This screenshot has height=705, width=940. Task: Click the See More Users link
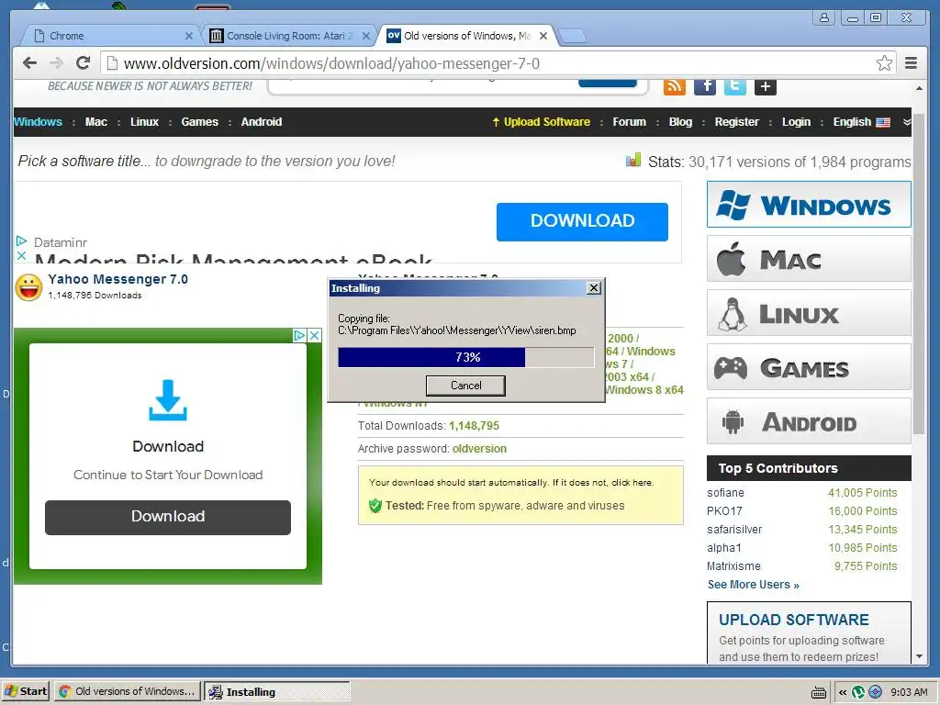pyautogui.click(x=753, y=585)
